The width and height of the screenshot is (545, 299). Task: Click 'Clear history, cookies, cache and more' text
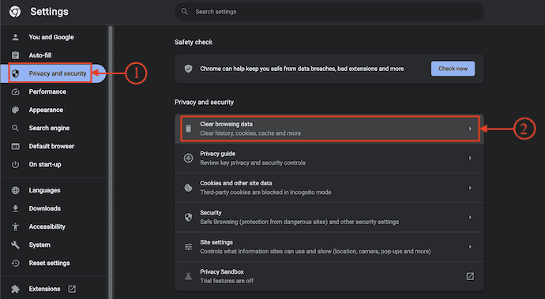tap(250, 133)
